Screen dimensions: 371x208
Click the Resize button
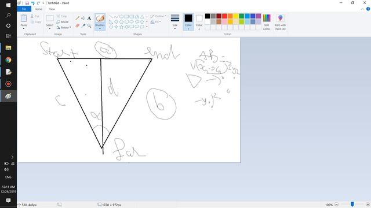[x=63, y=22]
